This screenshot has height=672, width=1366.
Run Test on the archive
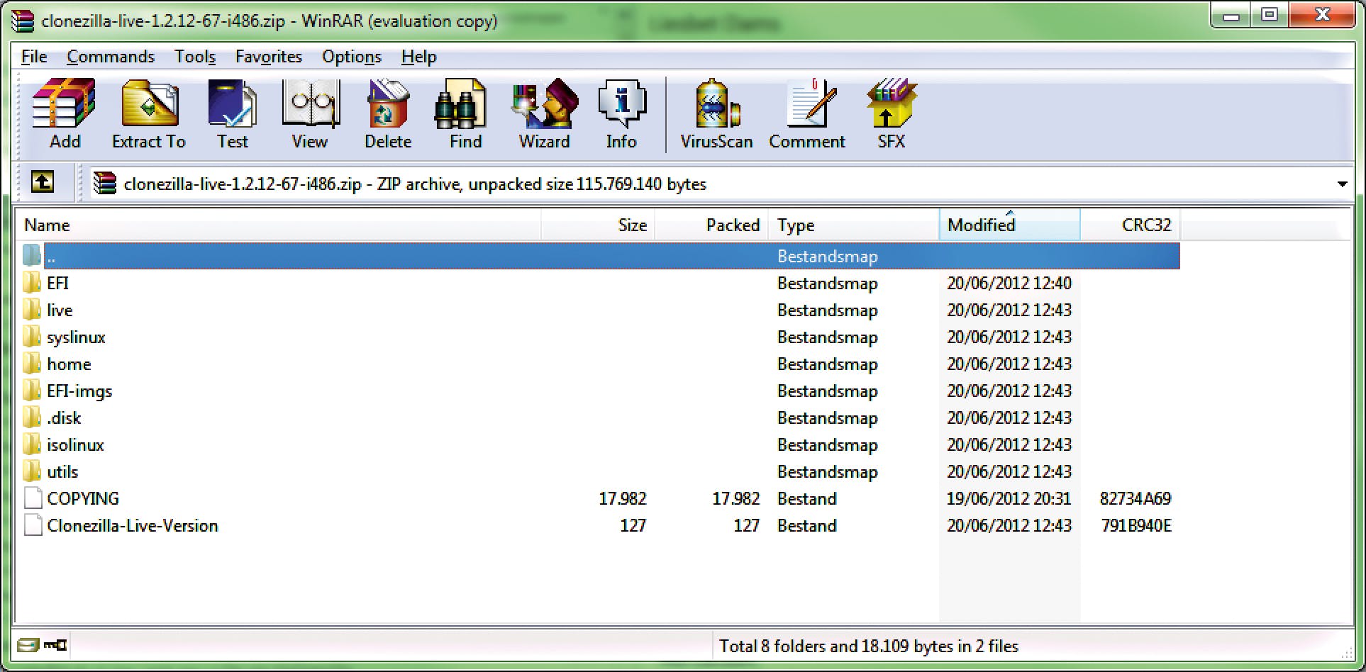point(232,113)
